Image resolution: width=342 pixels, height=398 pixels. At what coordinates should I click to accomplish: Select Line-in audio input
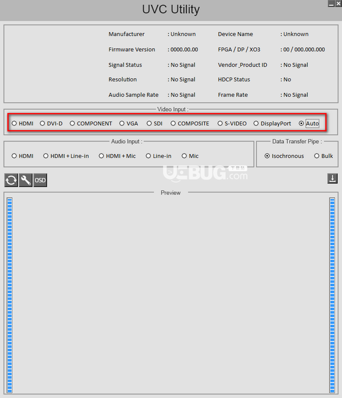158,156
